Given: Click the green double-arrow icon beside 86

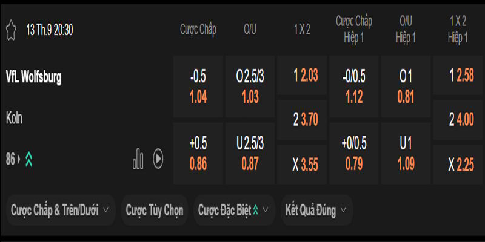Looking at the screenshot, I should point(29,159).
